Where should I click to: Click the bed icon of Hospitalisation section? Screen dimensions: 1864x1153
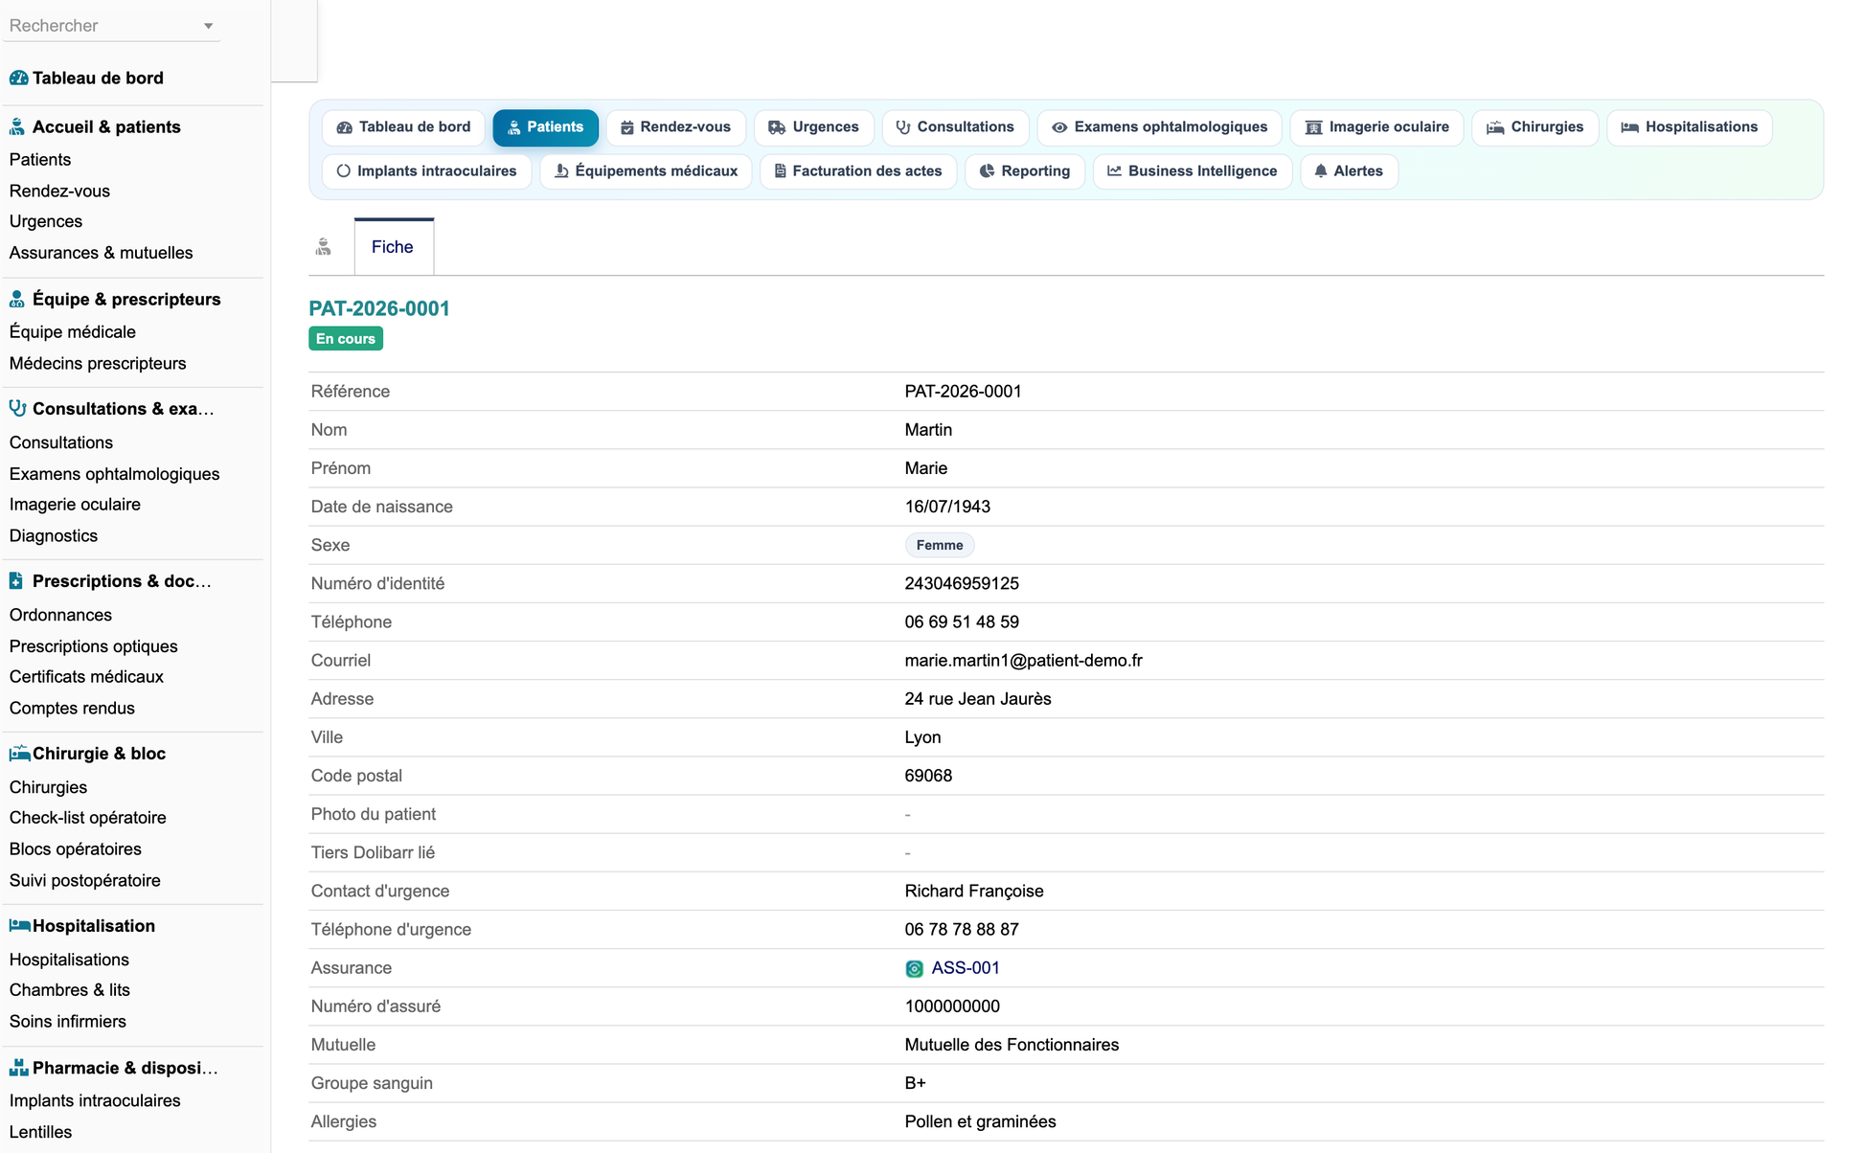pos(19,925)
